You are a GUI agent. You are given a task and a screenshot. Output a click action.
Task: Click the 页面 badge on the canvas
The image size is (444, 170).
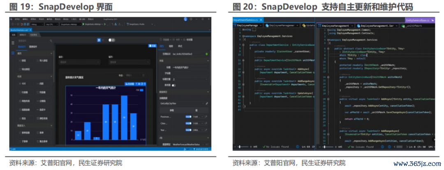(152, 46)
